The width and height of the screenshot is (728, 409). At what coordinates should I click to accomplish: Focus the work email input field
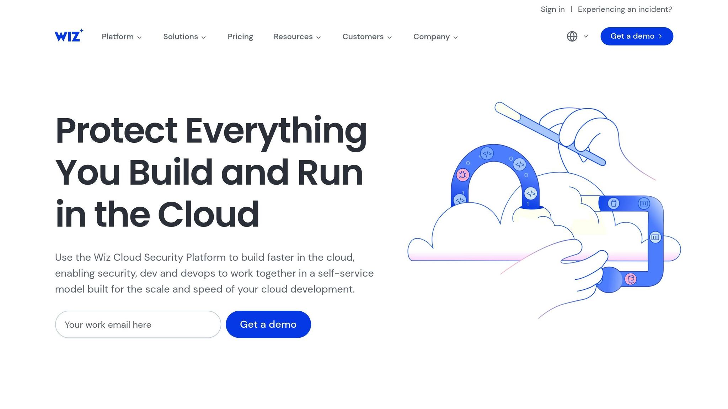pos(138,325)
